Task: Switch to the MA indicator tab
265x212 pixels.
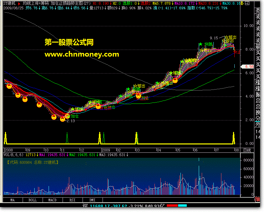Action: 13,200
